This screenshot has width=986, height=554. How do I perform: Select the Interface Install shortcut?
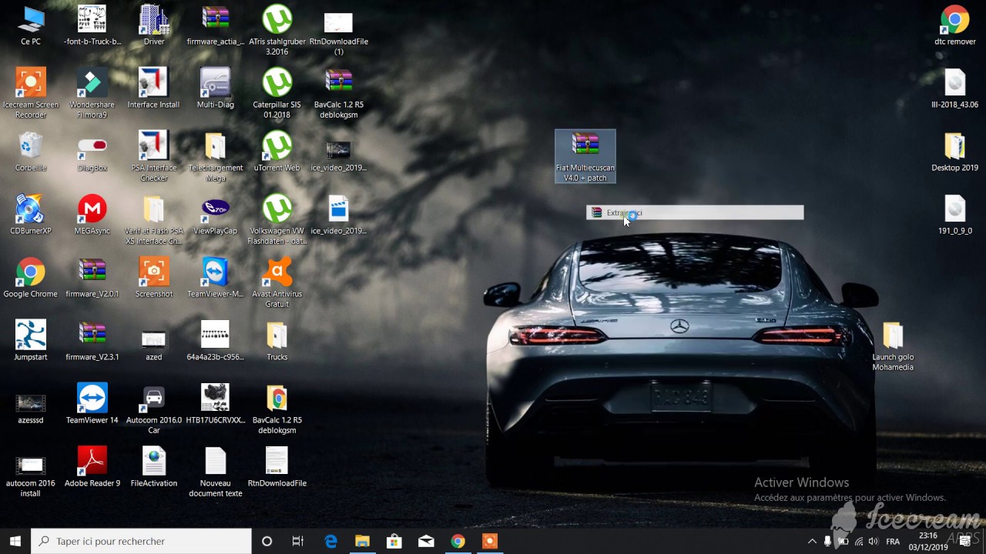point(154,88)
